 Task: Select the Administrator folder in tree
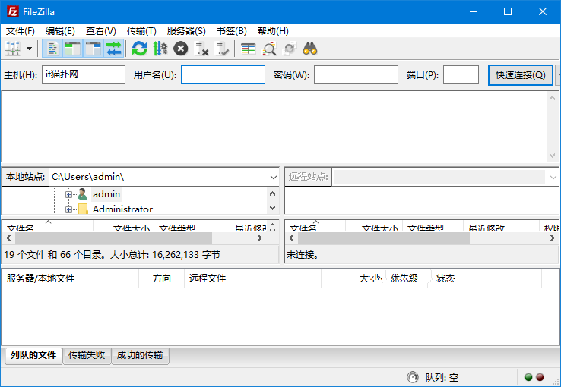(122, 209)
